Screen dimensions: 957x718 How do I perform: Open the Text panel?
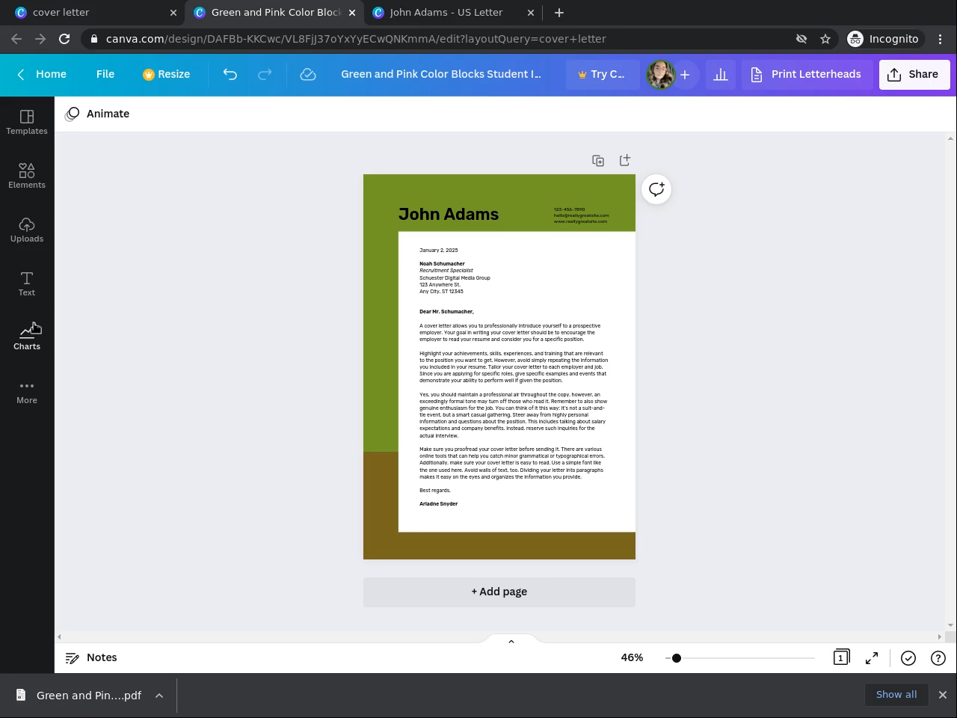(x=27, y=283)
